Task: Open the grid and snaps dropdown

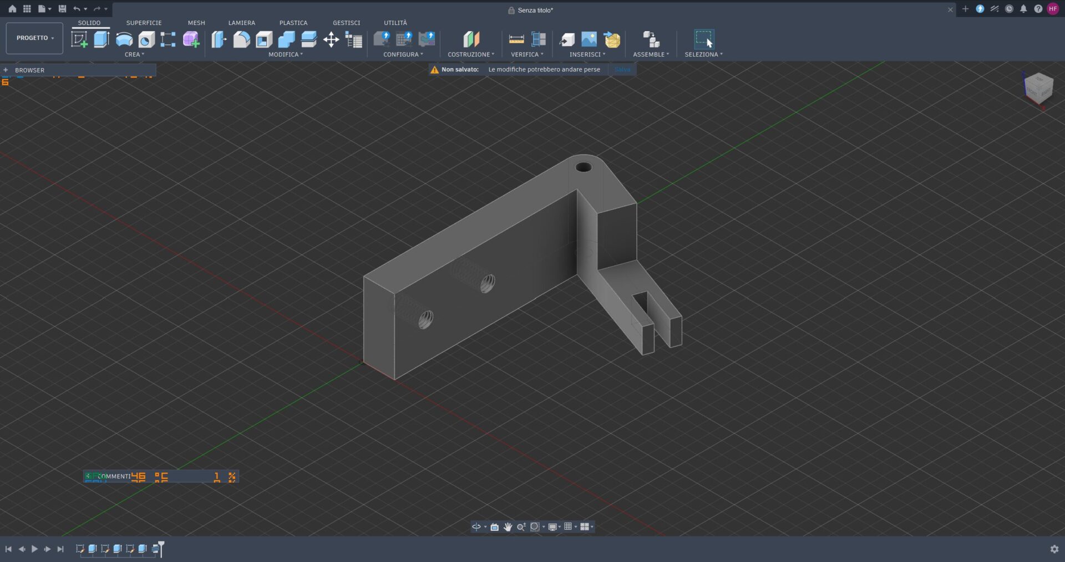Action: [570, 527]
